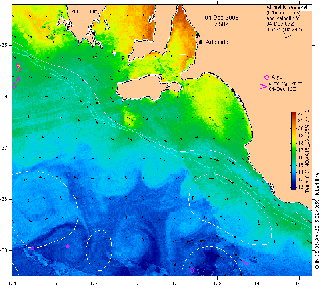Click the longitude axis label 134
The width and height of the screenshot is (320, 288).
coord(12,284)
